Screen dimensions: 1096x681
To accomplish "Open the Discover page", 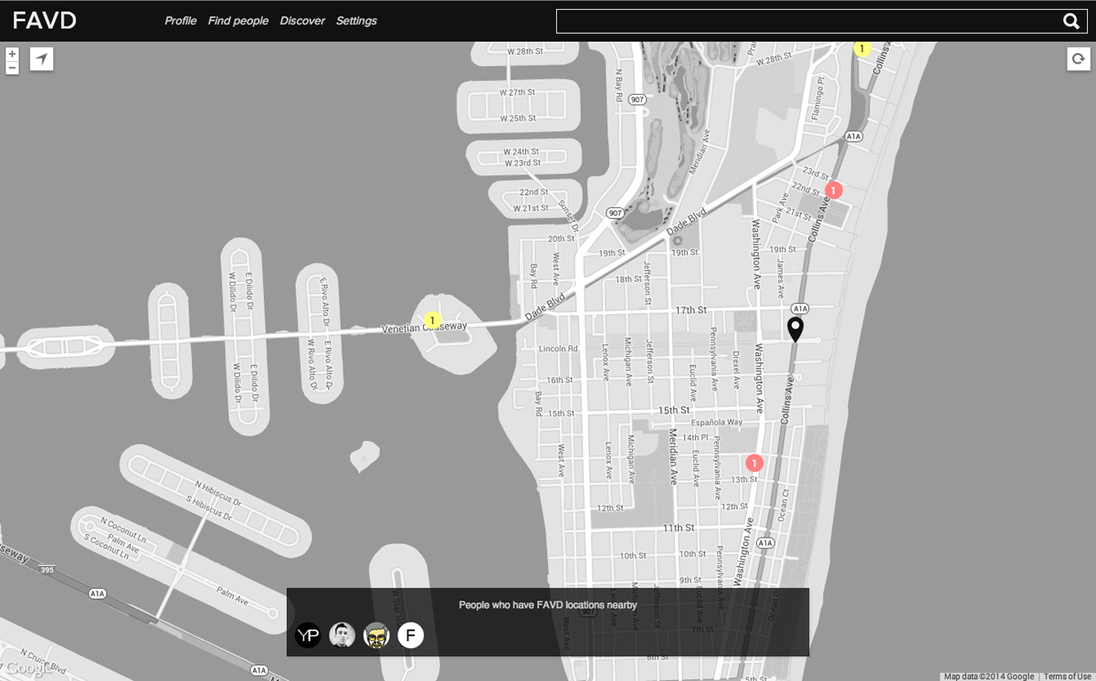I will [302, 21].
